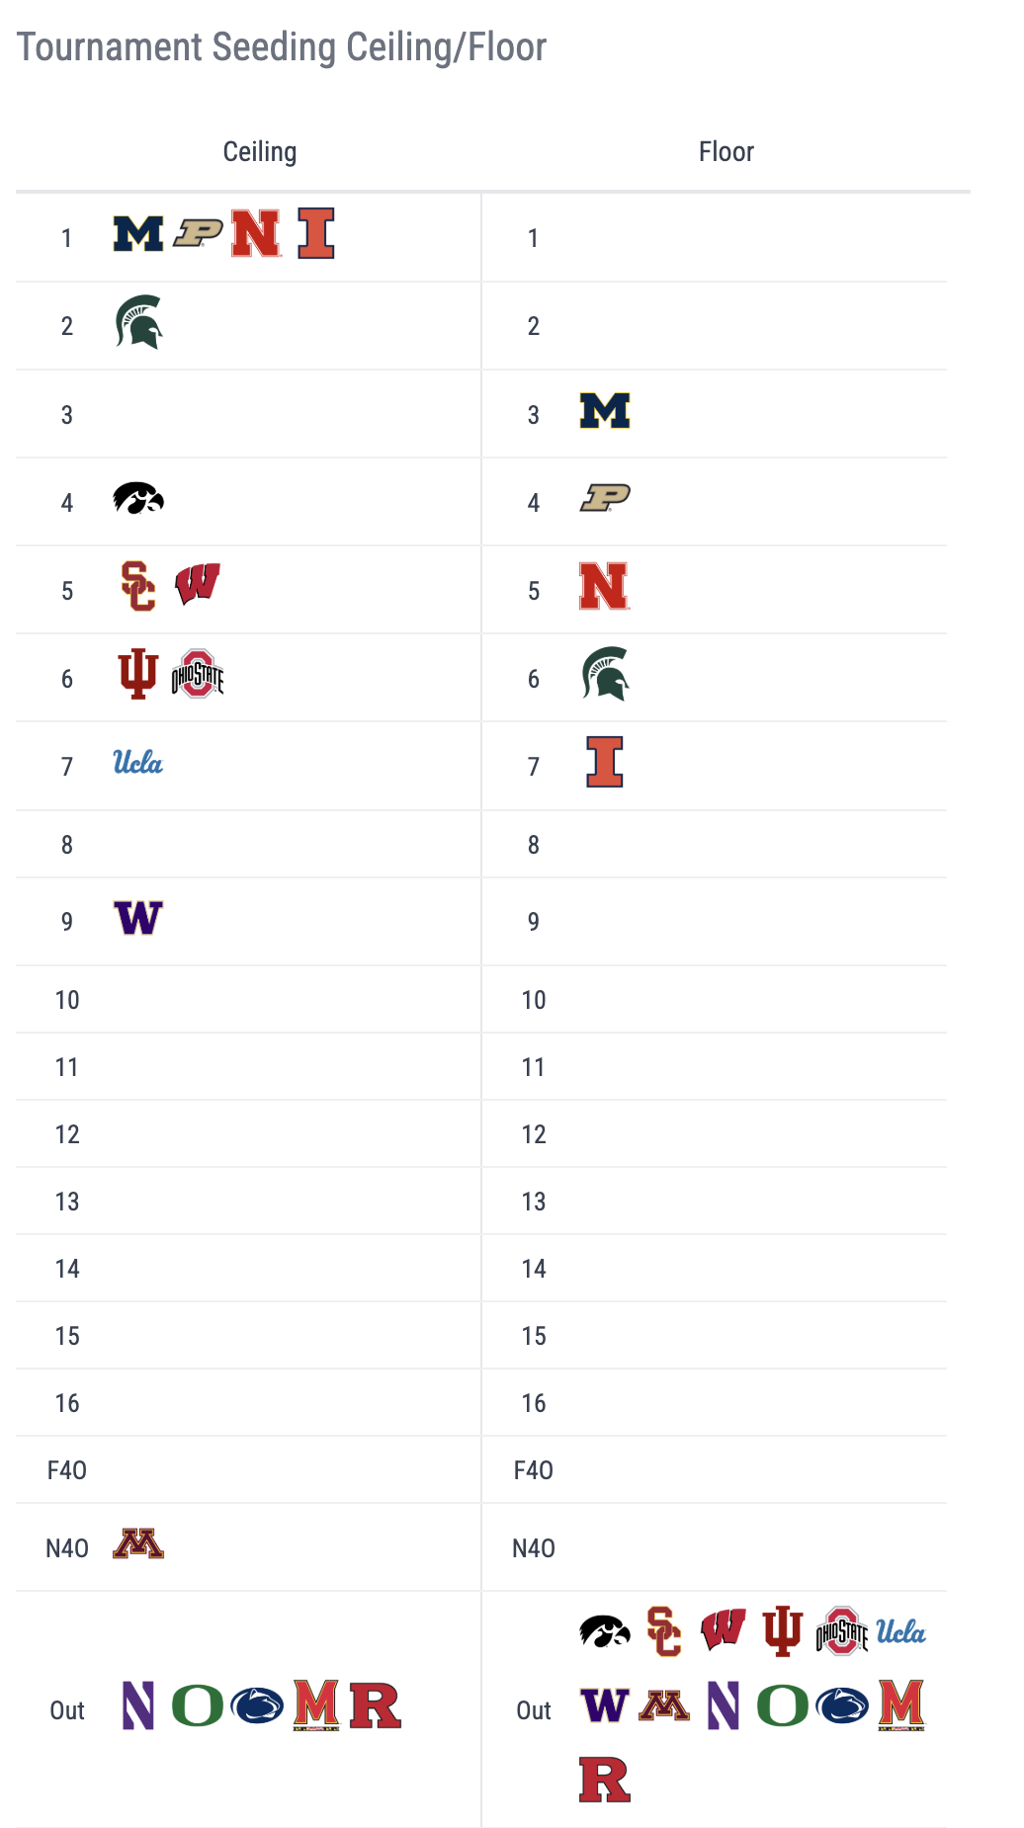Click the USC logo in Ceiling seed 5
The height and width of the screenshot is (1828, 1024).
point(138,586)
